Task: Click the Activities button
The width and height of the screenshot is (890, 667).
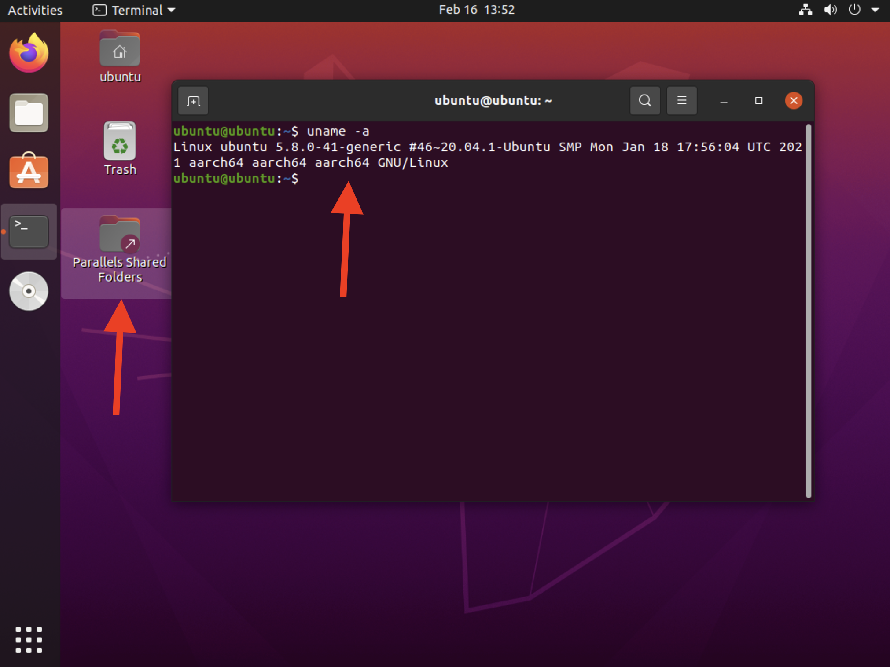Action: [x=35, y=10]
